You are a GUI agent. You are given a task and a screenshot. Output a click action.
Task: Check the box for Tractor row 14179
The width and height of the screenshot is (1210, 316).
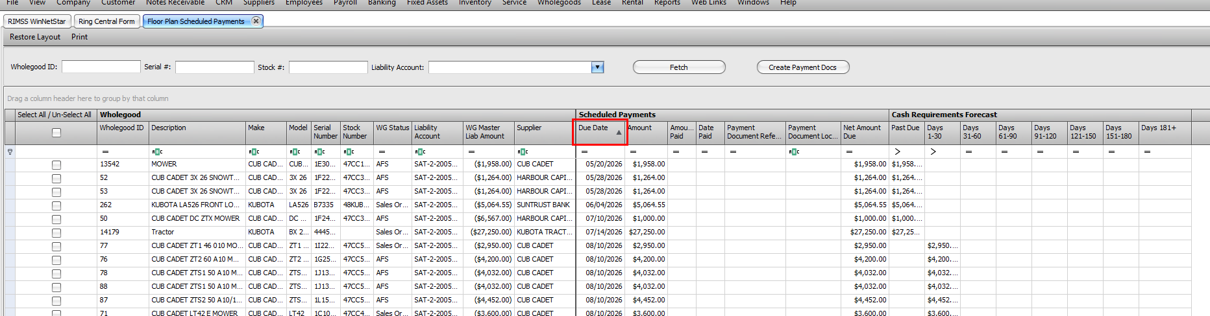tap(56, 233)
